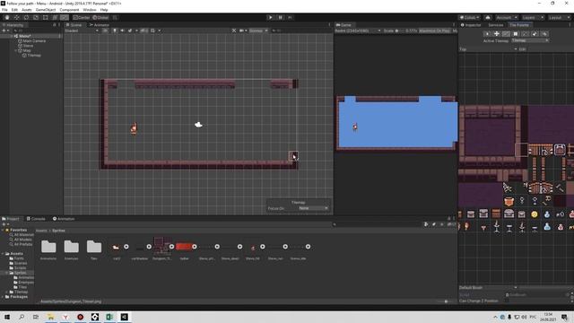Open the Account dropdown
This screenshot has width=574, height=323.
[507, 17]
